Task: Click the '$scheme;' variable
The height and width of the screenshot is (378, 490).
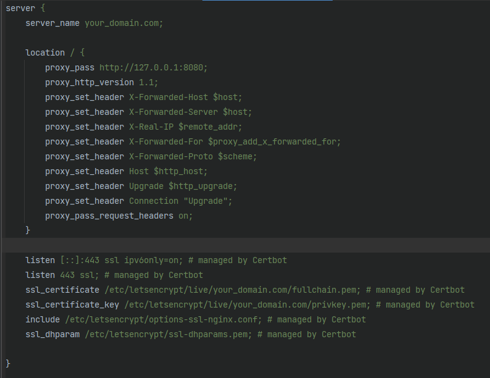Action: 237,156
